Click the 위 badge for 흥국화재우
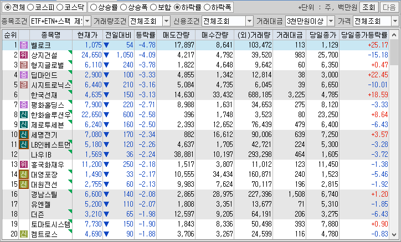This screenshot has width=401, height=242. click(24, 165)
